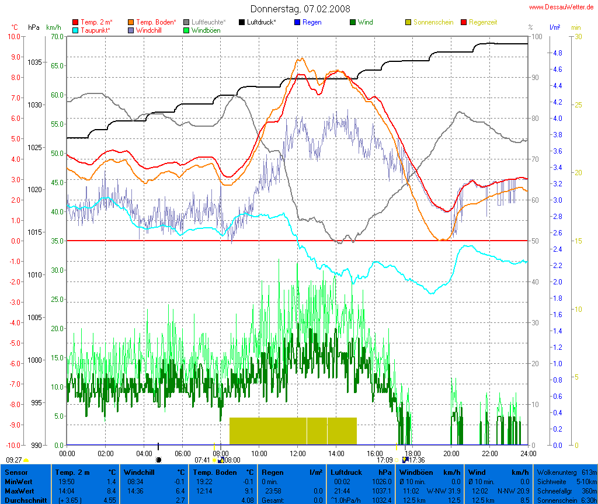Click the black Luftdruck legend swatch

[242, 22]
